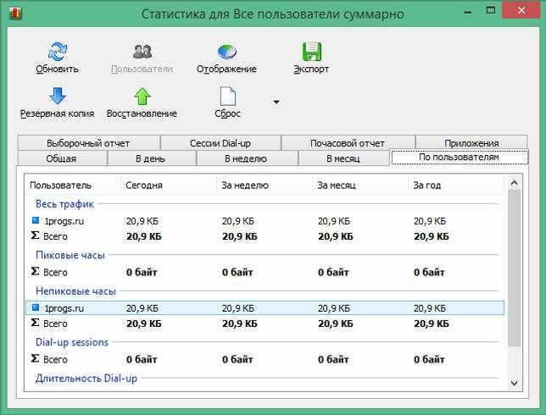
Task: Click blue square icon beside 1progs.ru under Весь трафик
Action: (35, 220)
